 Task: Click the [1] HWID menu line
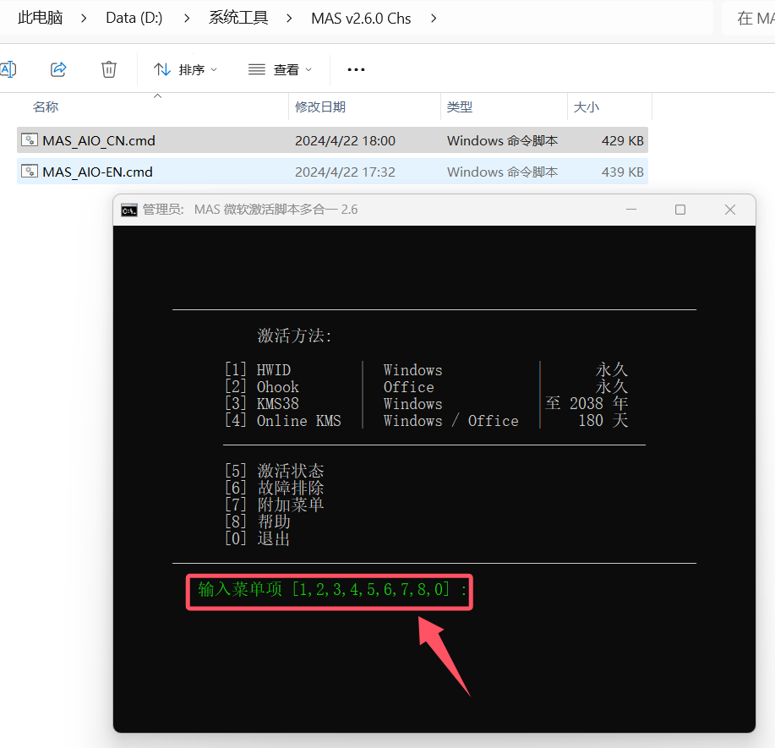tap(427, 370)
